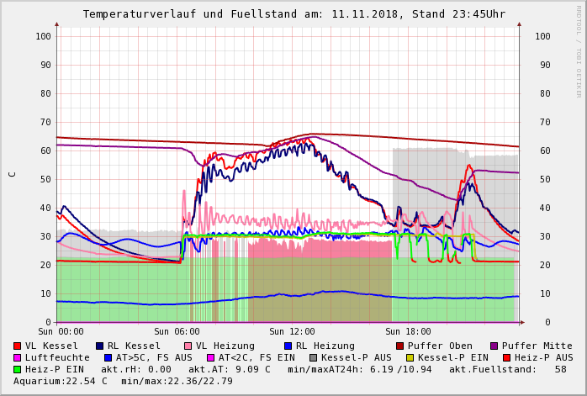Select the Puffer Oben legend color box
This screenshot has width=587, height=396.
[x=400, y=346]
